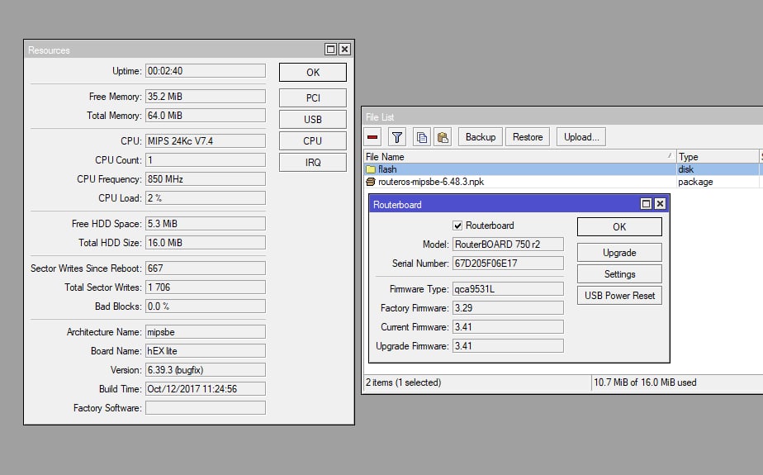
Task: Select the flash disk row
Action: click(562, 169)
